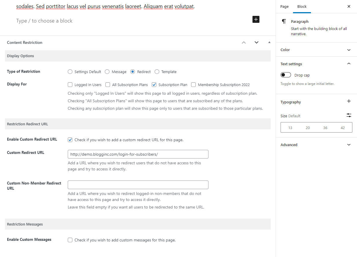Viewport: 357px width, 257px height.
Task: Check Enable Custom Messages checkbox
Action: (70, 240)
